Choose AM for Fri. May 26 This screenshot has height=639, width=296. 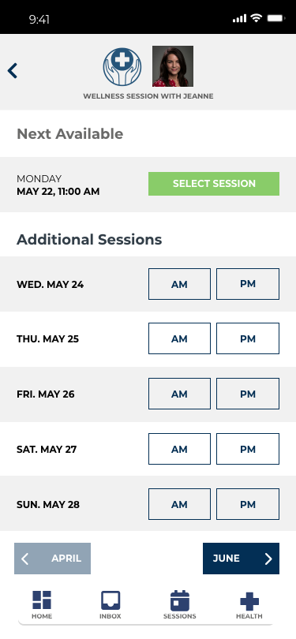(x=179, y=394)
